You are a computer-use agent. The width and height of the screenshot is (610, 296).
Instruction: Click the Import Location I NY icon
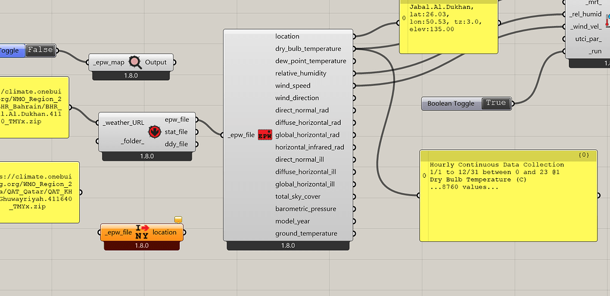[142, 232]
